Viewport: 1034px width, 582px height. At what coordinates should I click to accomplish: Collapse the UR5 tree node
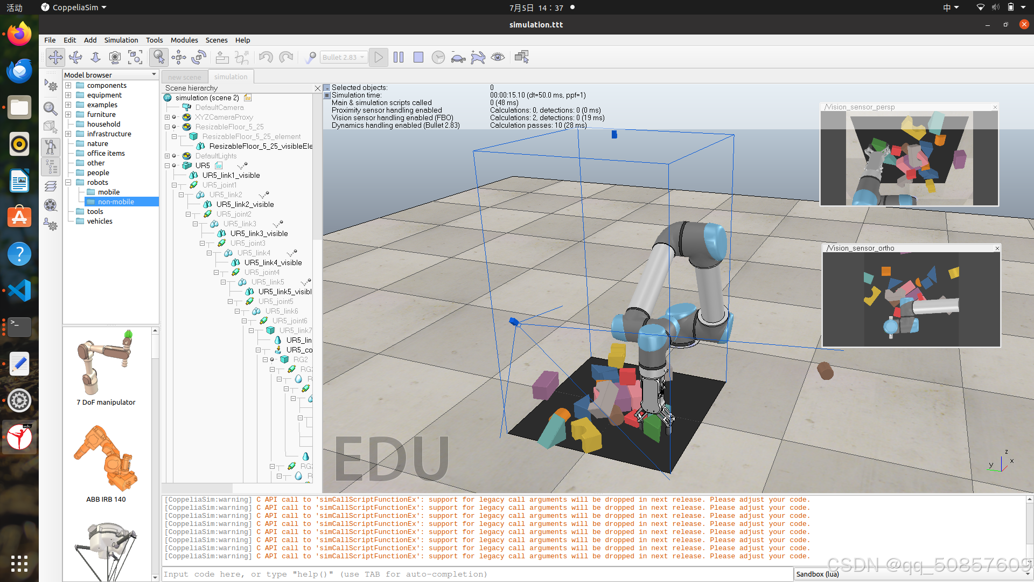(x=167, y=165)
